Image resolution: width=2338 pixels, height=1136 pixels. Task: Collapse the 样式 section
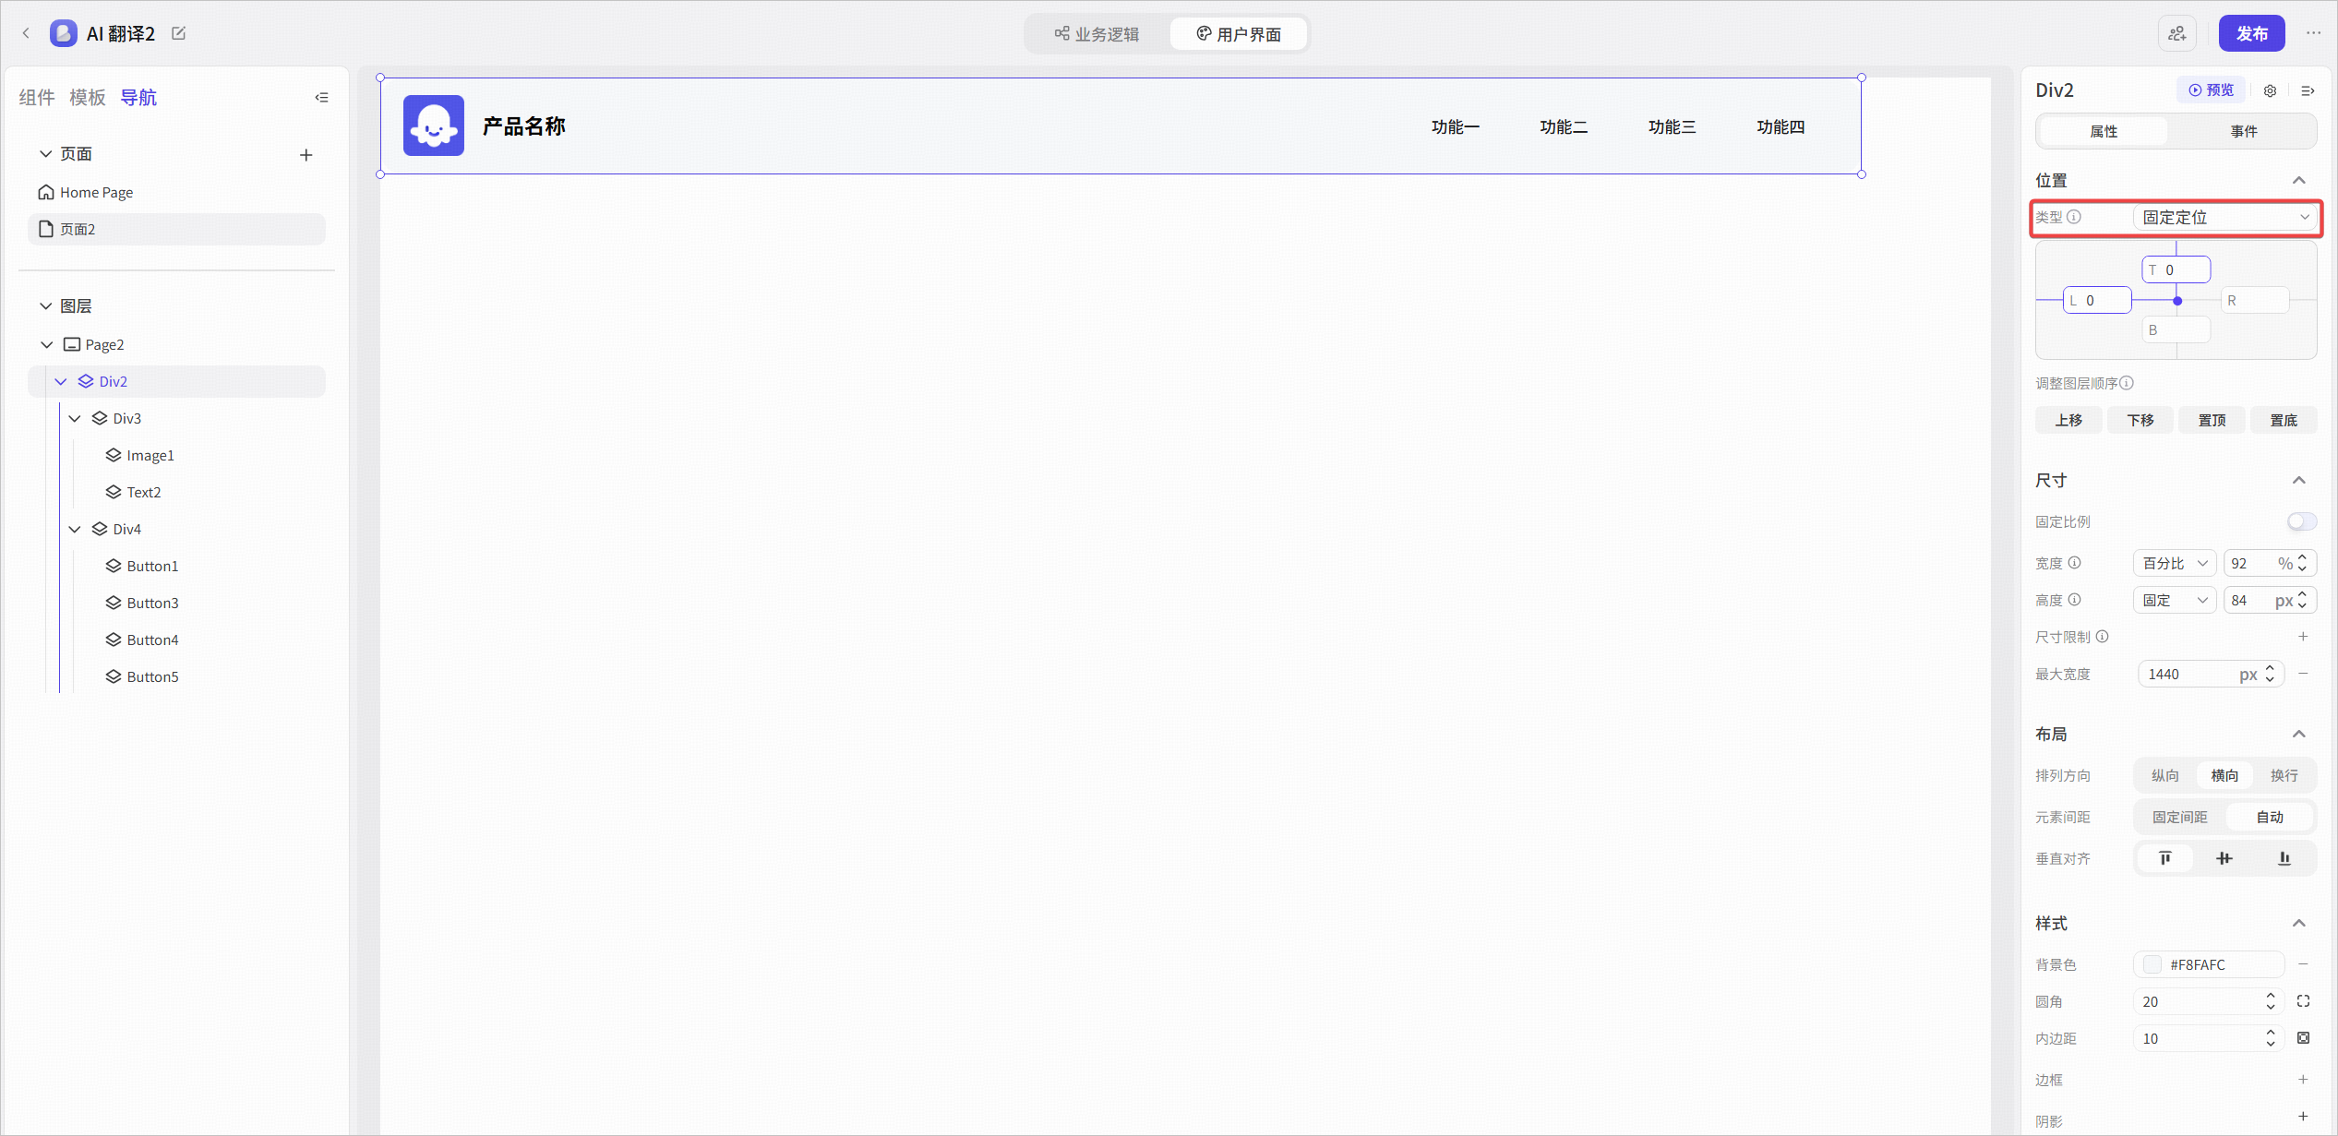pyautogui.click(x=2299, y=923)
